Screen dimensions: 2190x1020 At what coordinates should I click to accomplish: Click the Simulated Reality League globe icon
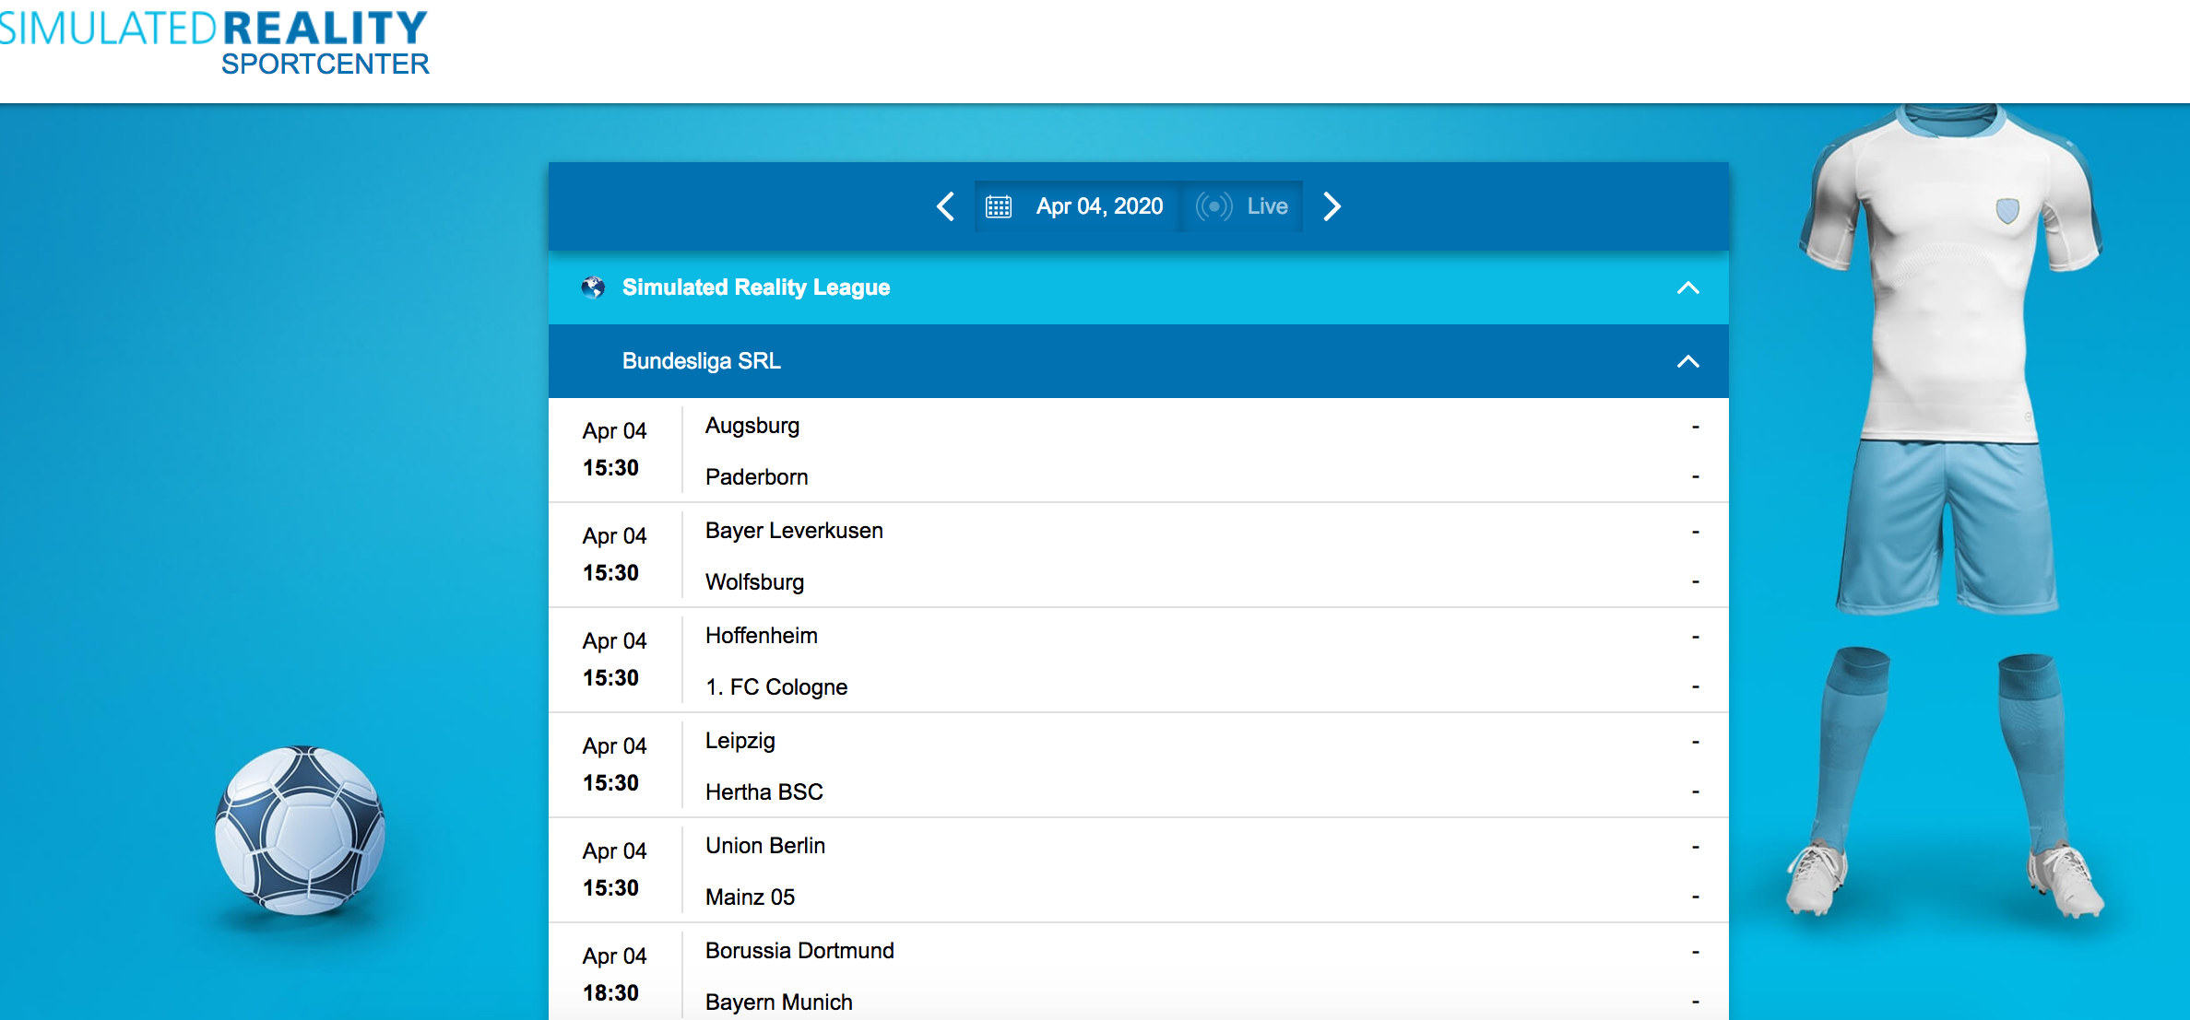[x=593, y=287]
